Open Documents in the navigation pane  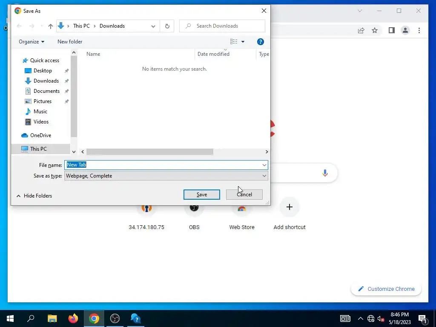tap(46, 91)
